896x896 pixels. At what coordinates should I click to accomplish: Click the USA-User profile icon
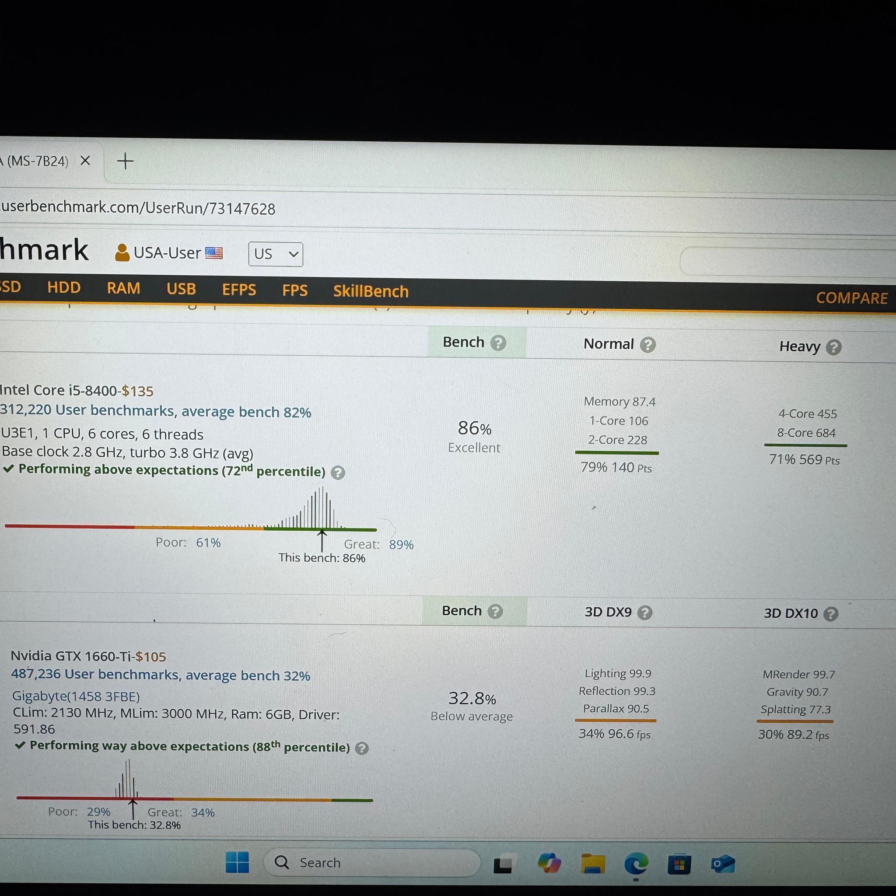[x=122, y=253]
